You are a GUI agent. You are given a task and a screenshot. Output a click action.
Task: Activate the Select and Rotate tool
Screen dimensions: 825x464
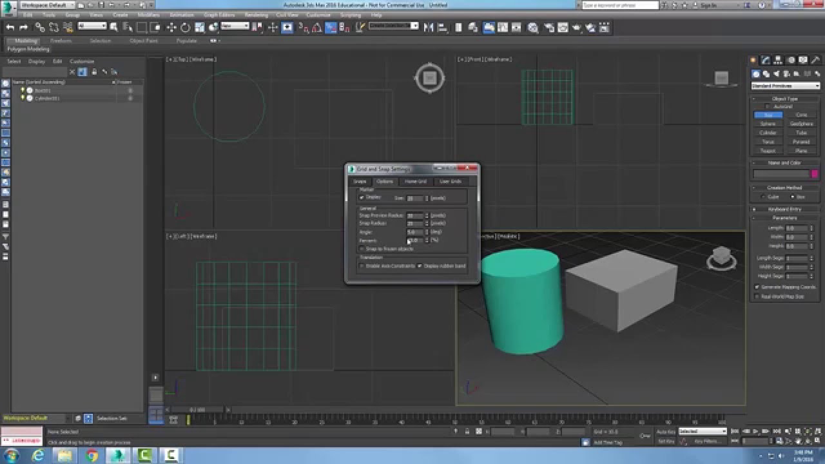tap(186, 27)
